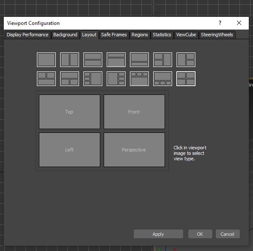The height and width of the screenshot is (251, 253).
Task: Choose the layout with three small viewports at the bottom
Action: (162, 79)
